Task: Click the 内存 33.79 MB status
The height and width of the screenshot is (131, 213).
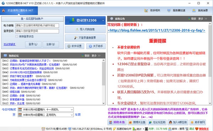Action: 156,129
